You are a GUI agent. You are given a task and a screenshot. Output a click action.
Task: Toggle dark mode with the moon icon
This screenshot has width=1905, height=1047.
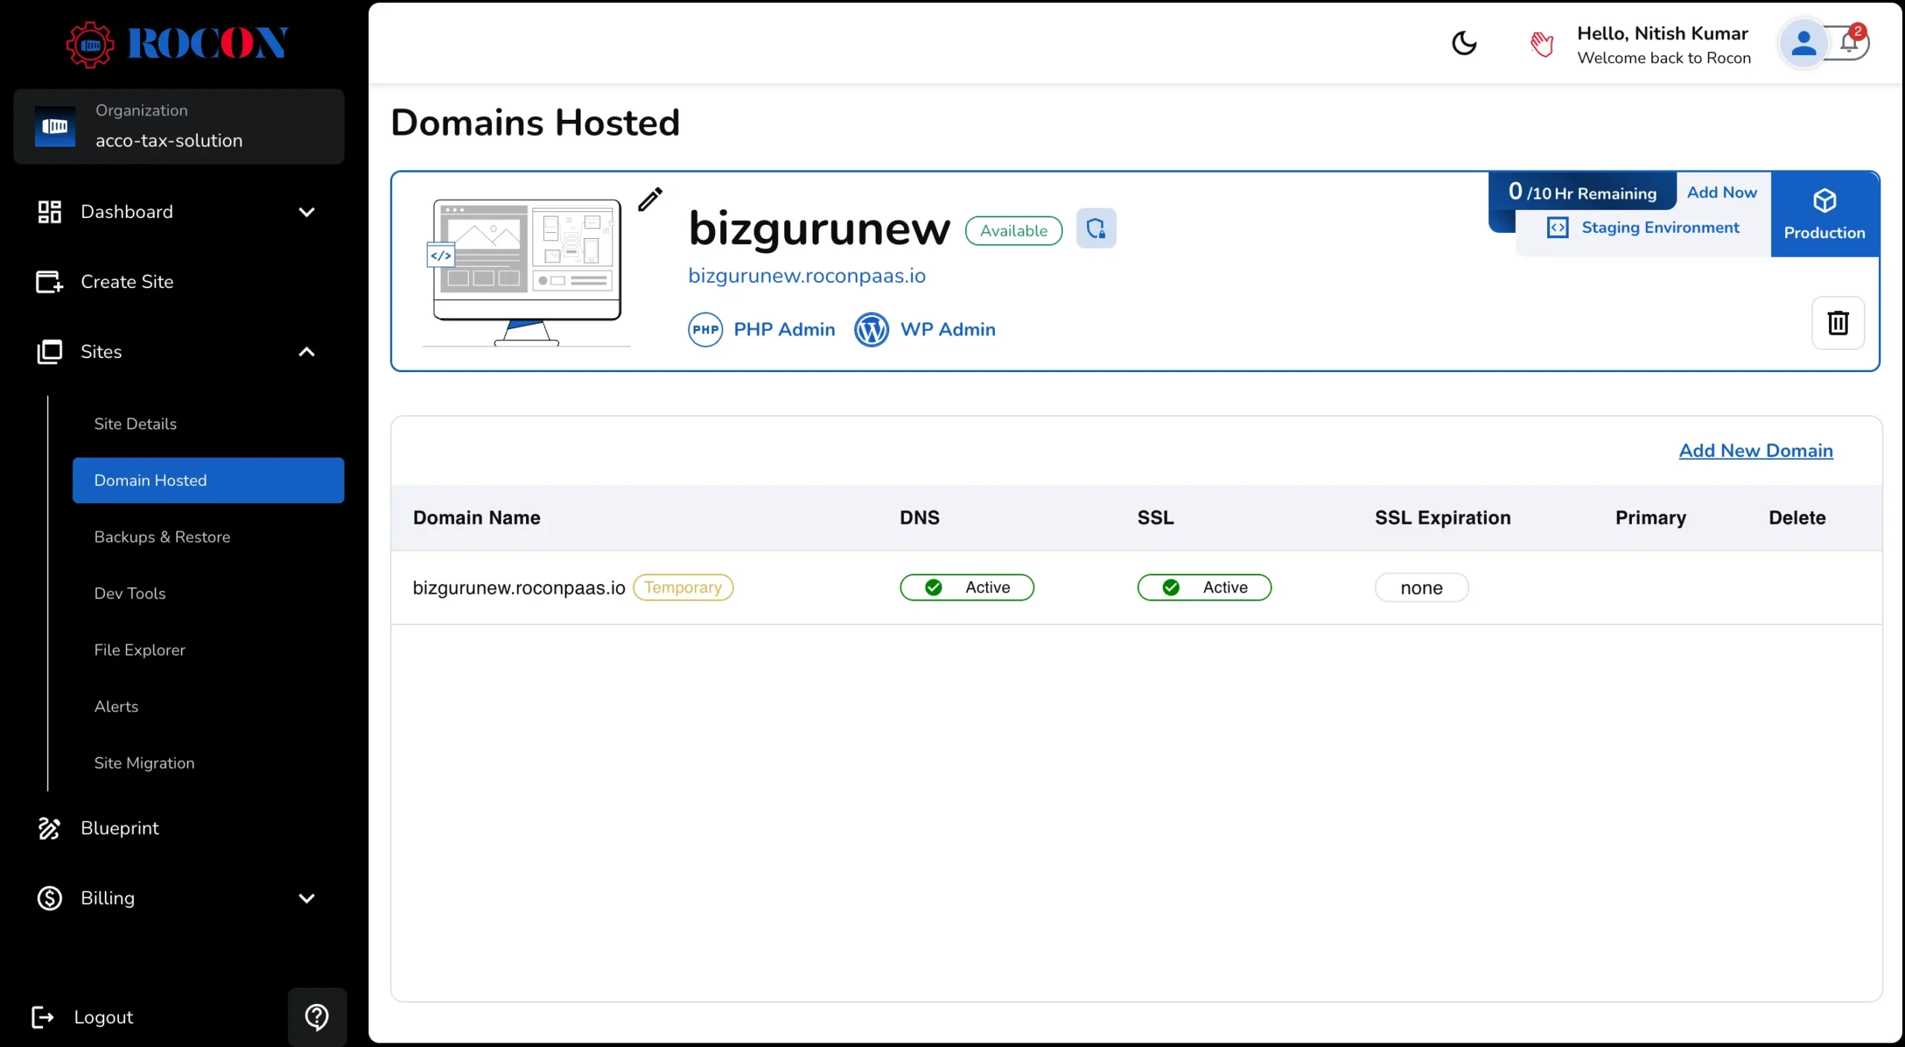[1463, 43]
